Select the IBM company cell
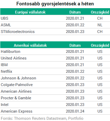This screenshot has width=110, height=121. 4,65
